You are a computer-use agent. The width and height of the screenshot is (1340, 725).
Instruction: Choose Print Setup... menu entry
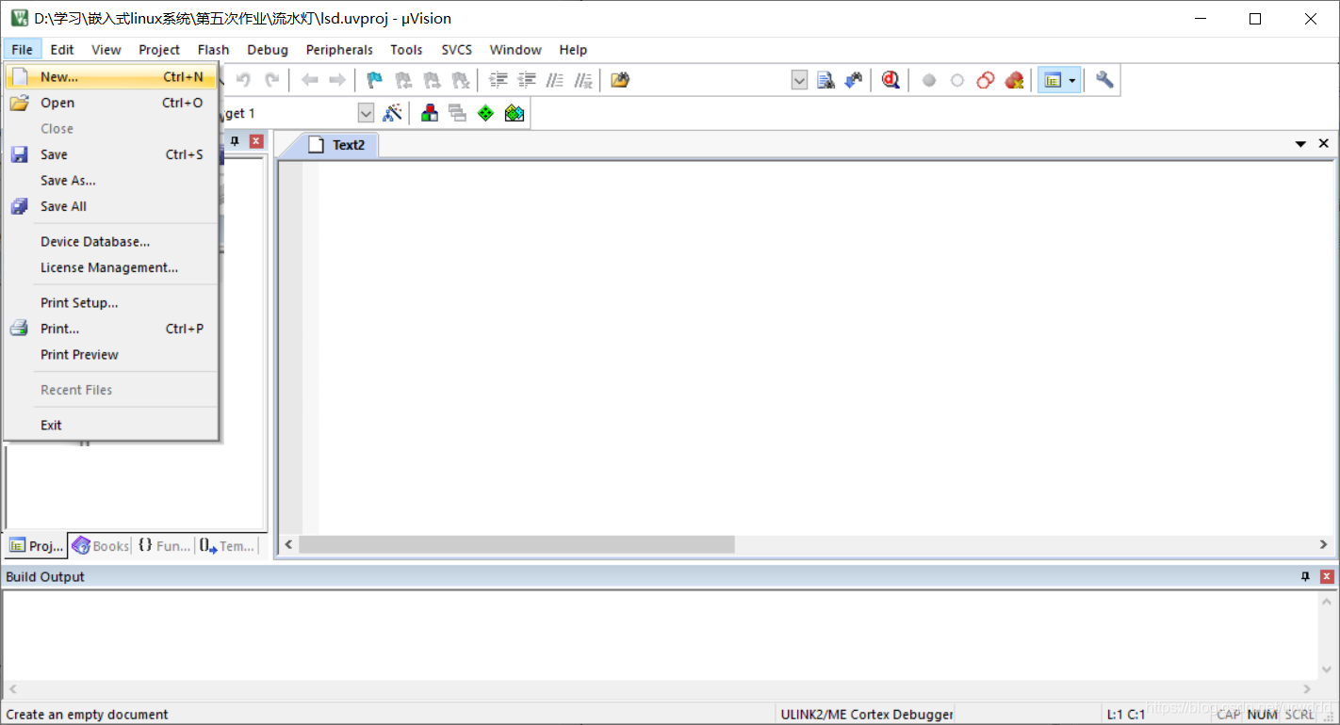(x=112, y=303)
